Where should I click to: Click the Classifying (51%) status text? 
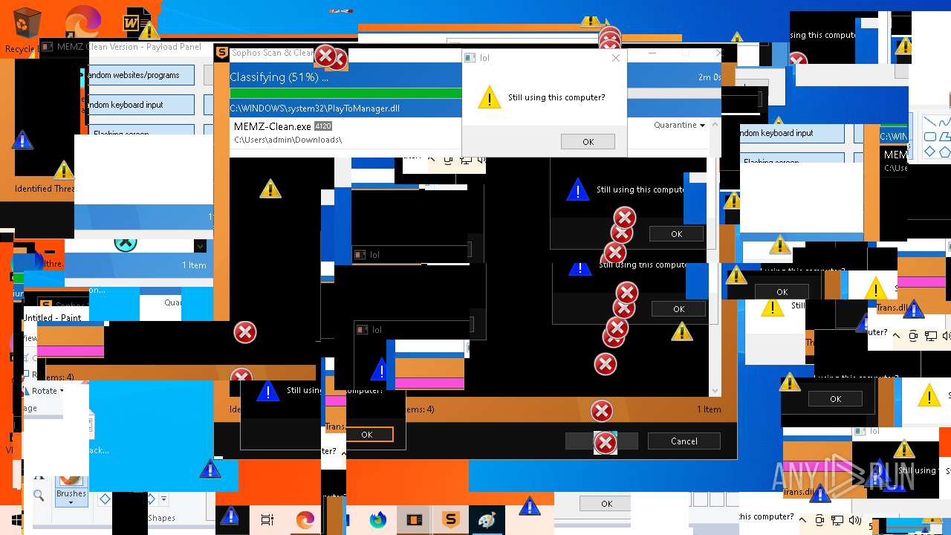(x=279, y=77)
